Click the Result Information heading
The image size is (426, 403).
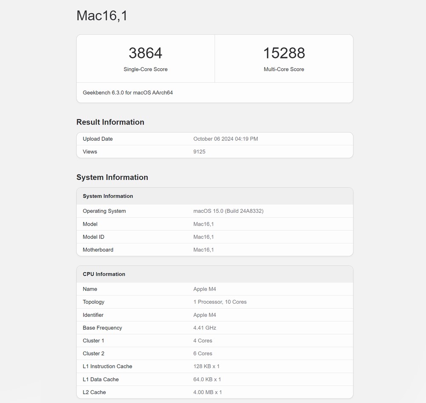click(x=110, y=122)
